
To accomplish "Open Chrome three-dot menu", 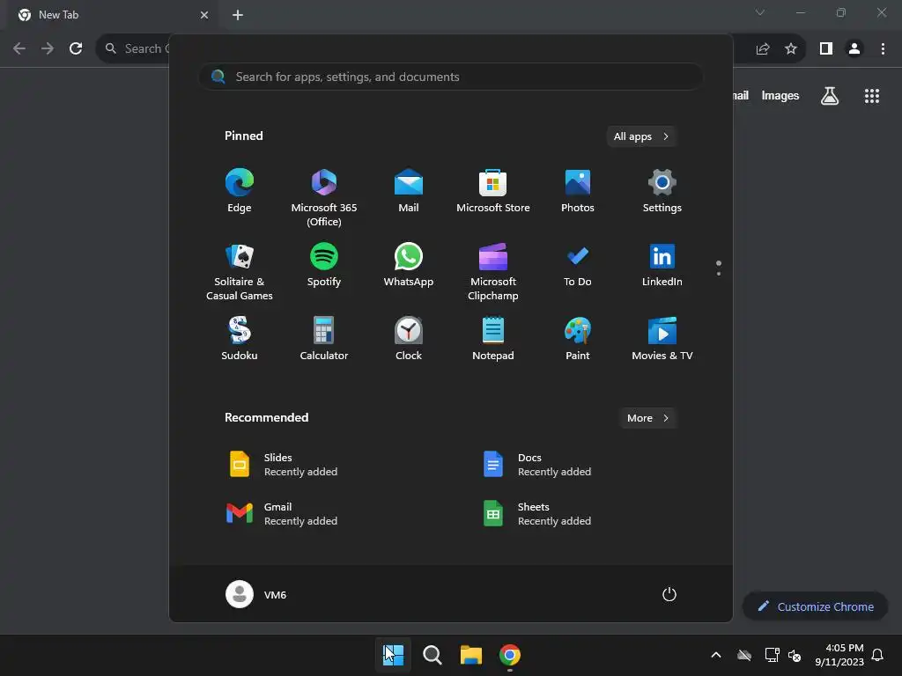I will click(x=883, y=48).
